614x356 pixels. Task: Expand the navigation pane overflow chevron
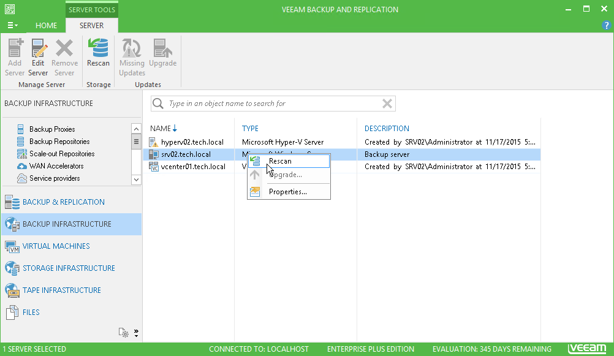click(136, 333)
